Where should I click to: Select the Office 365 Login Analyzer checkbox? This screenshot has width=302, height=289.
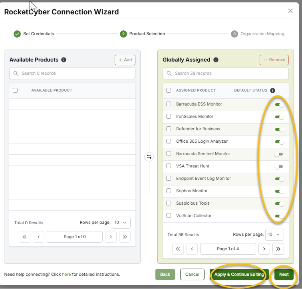(x=169, y=141)
